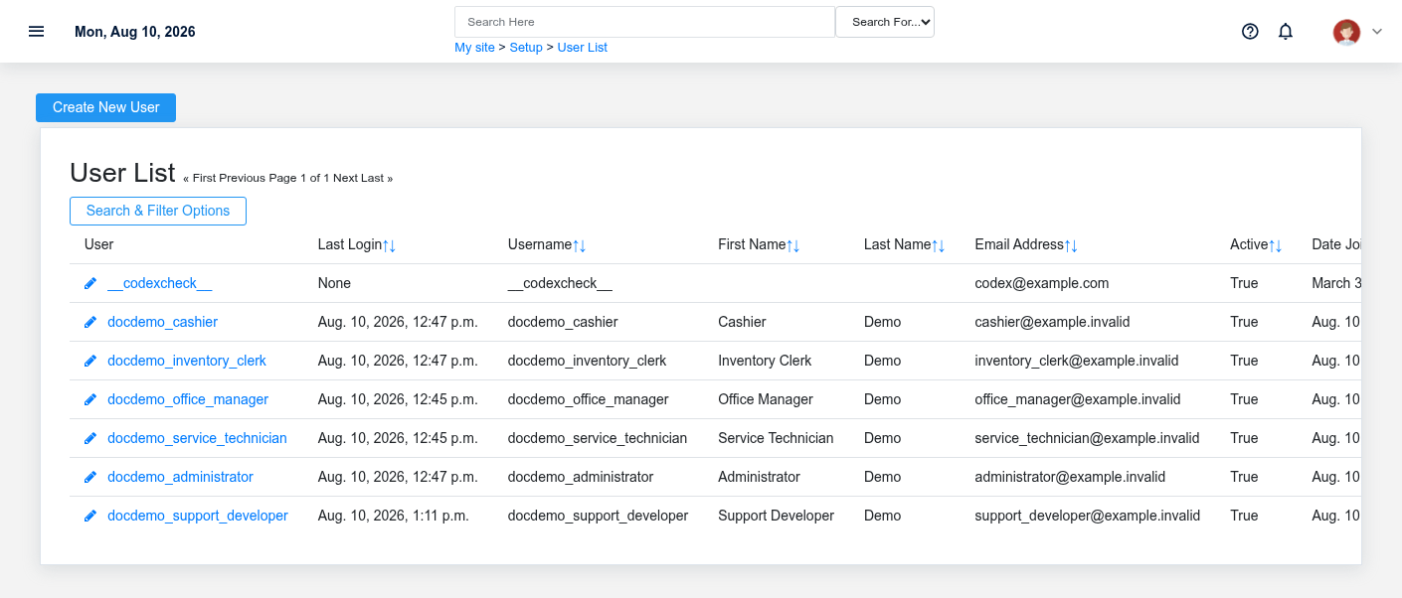
Task: Click email codex@example.com
Action: (x=1041, y=283)
